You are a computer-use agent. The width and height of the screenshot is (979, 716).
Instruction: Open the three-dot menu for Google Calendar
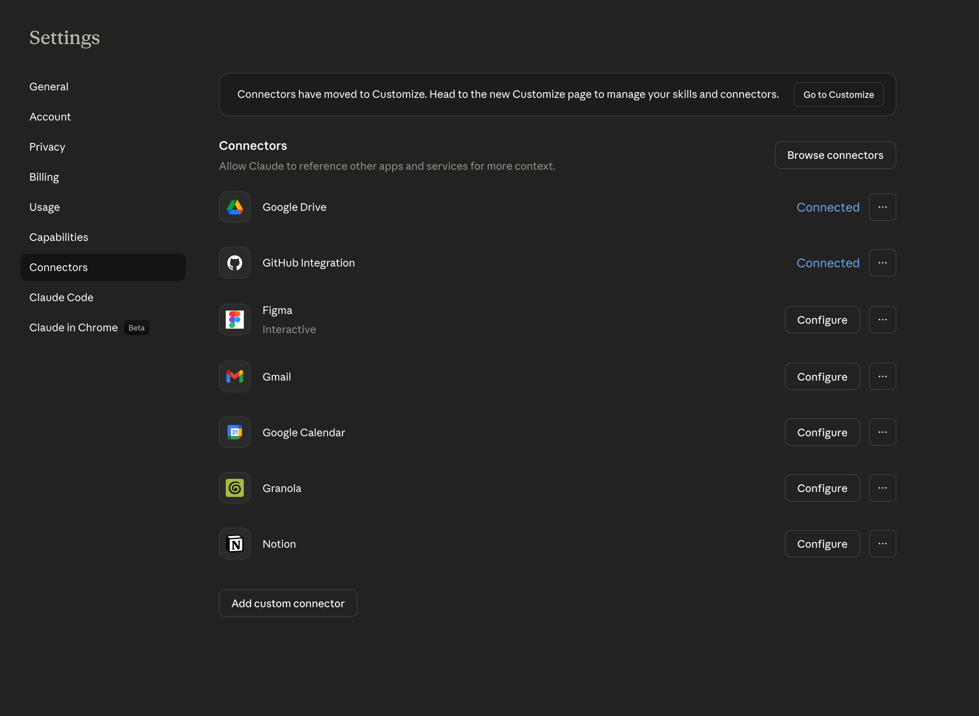click(x=882, y=432)
